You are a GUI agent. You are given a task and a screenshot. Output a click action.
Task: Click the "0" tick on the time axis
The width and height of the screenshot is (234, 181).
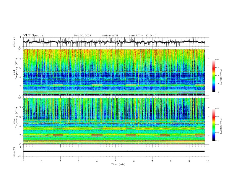pos(23,161)
